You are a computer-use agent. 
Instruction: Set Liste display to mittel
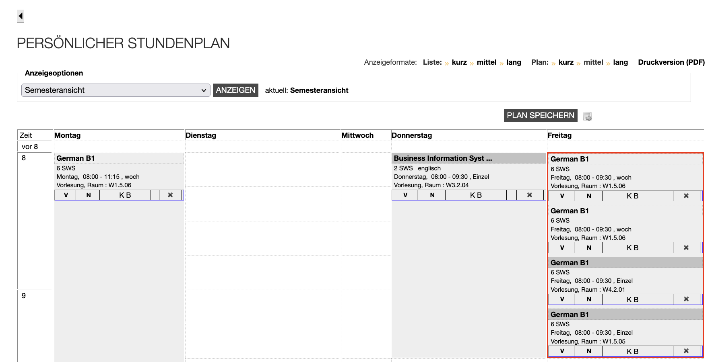(x=486, y=62)
